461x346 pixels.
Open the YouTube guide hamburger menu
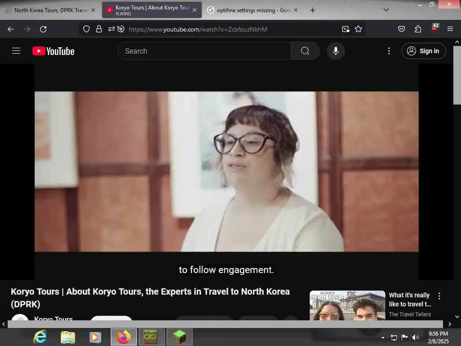[x=16, y=51]
